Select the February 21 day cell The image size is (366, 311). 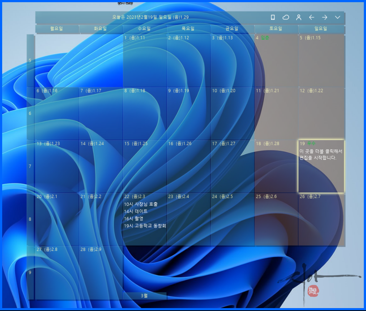pyautogui.click(x=101, y=219)
